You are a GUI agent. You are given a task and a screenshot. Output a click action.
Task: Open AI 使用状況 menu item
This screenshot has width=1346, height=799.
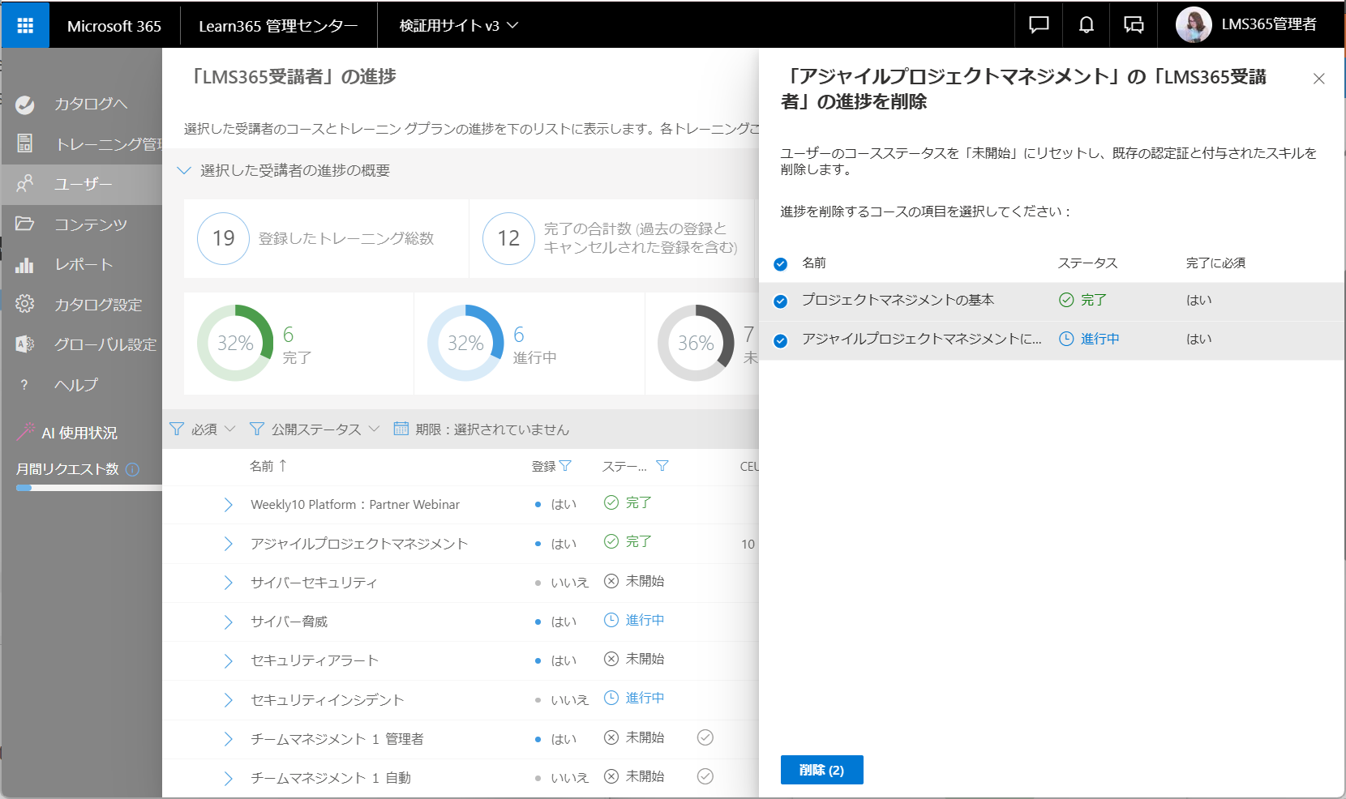(x=79, y=433)
